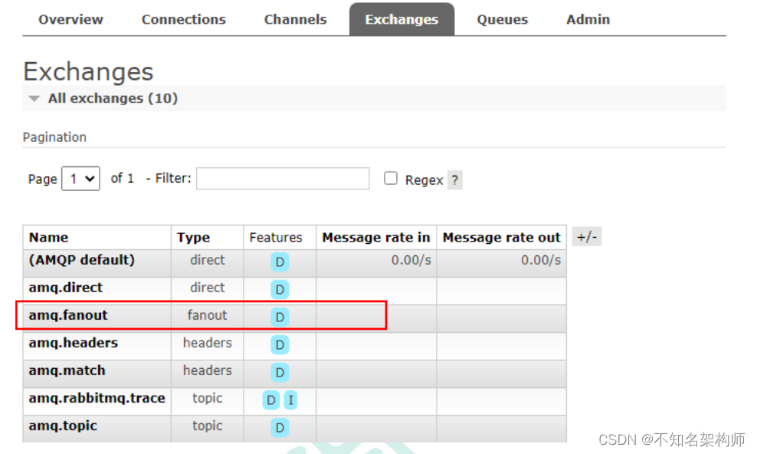
Task: Click the Features column header
Action: [276, 237]
